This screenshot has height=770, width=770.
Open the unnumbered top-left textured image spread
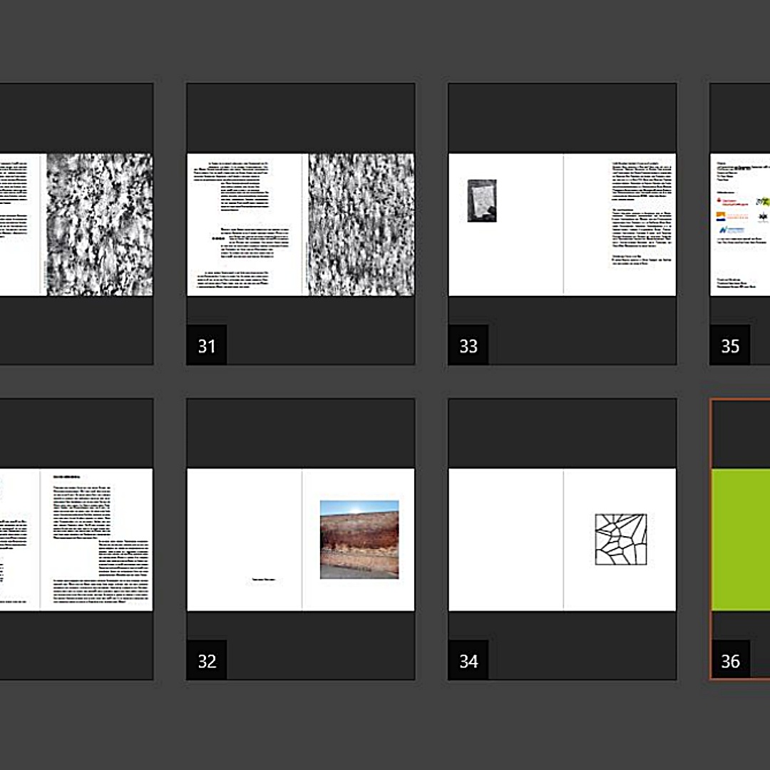point(99,224)
